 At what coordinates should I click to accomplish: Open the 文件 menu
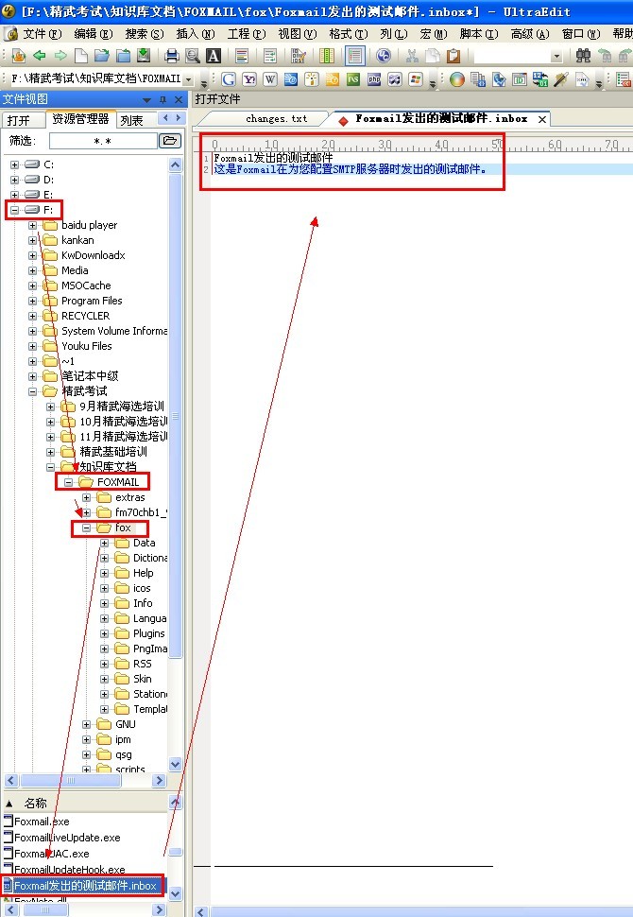[x=43, y=34]
